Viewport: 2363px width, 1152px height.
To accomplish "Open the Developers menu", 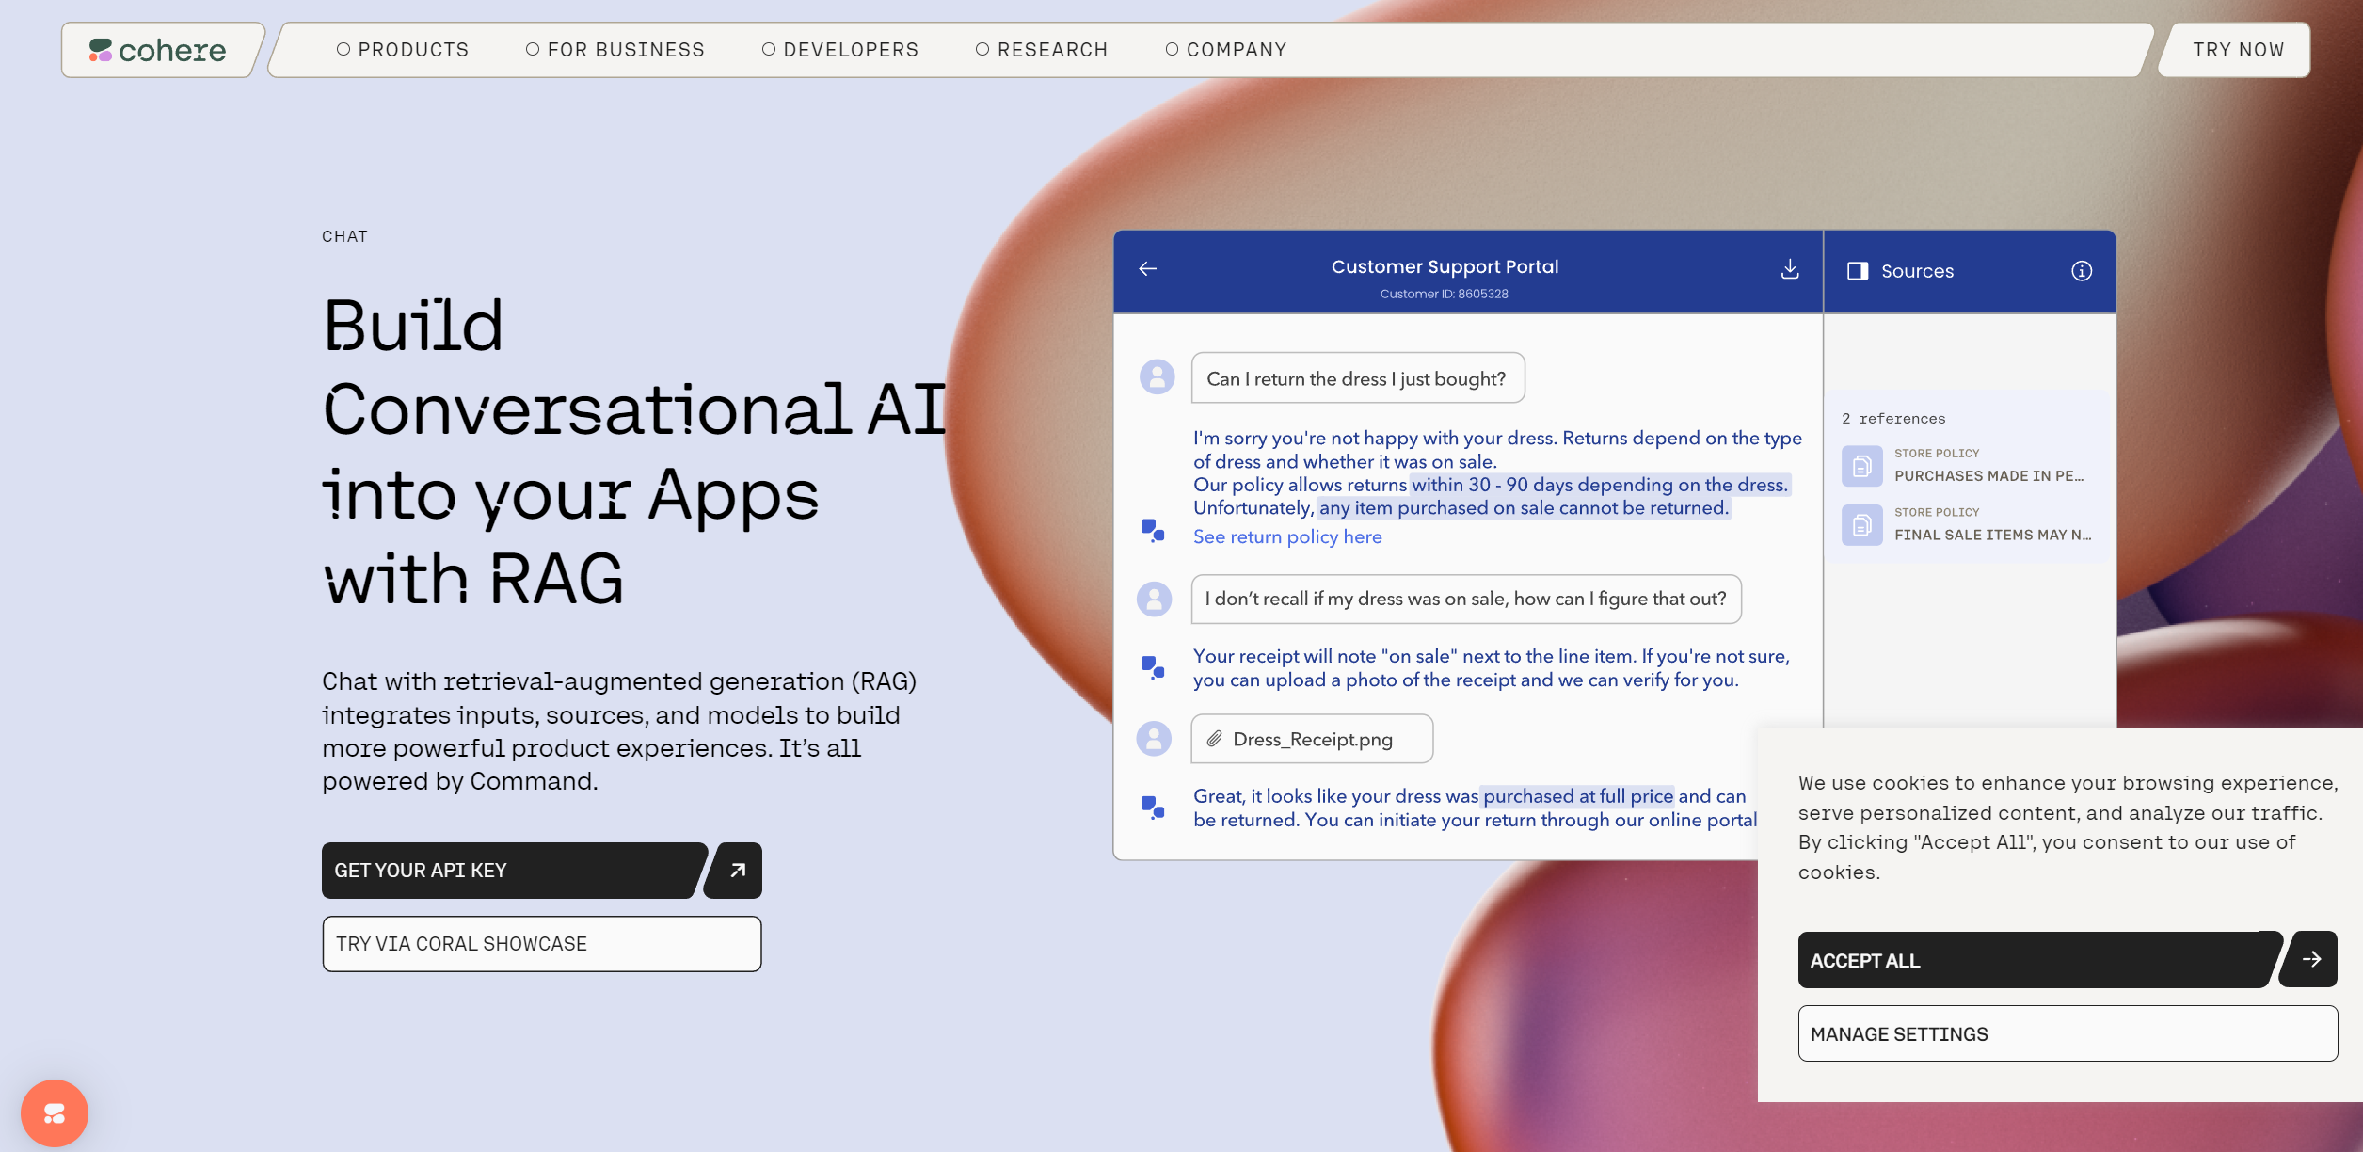I will click(840, 50).
